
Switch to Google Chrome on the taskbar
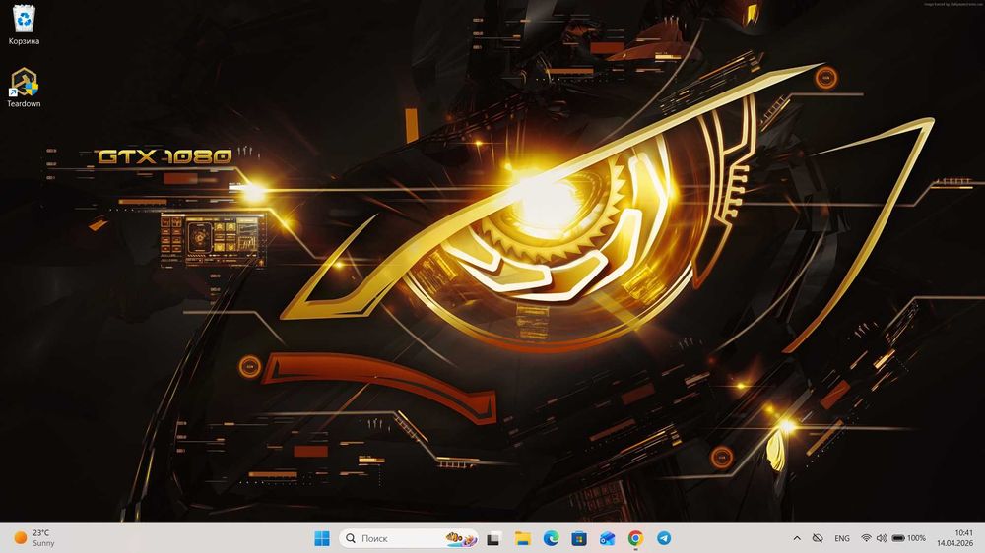[x=635, y=538]
